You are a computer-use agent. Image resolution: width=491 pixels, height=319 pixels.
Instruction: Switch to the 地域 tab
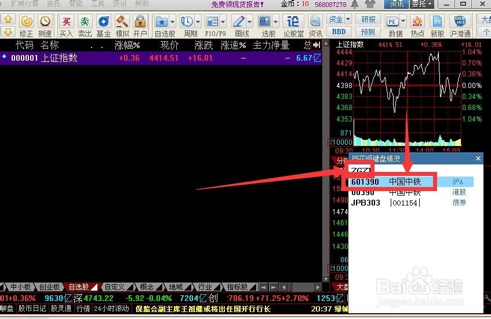click(x=177, y=287)
